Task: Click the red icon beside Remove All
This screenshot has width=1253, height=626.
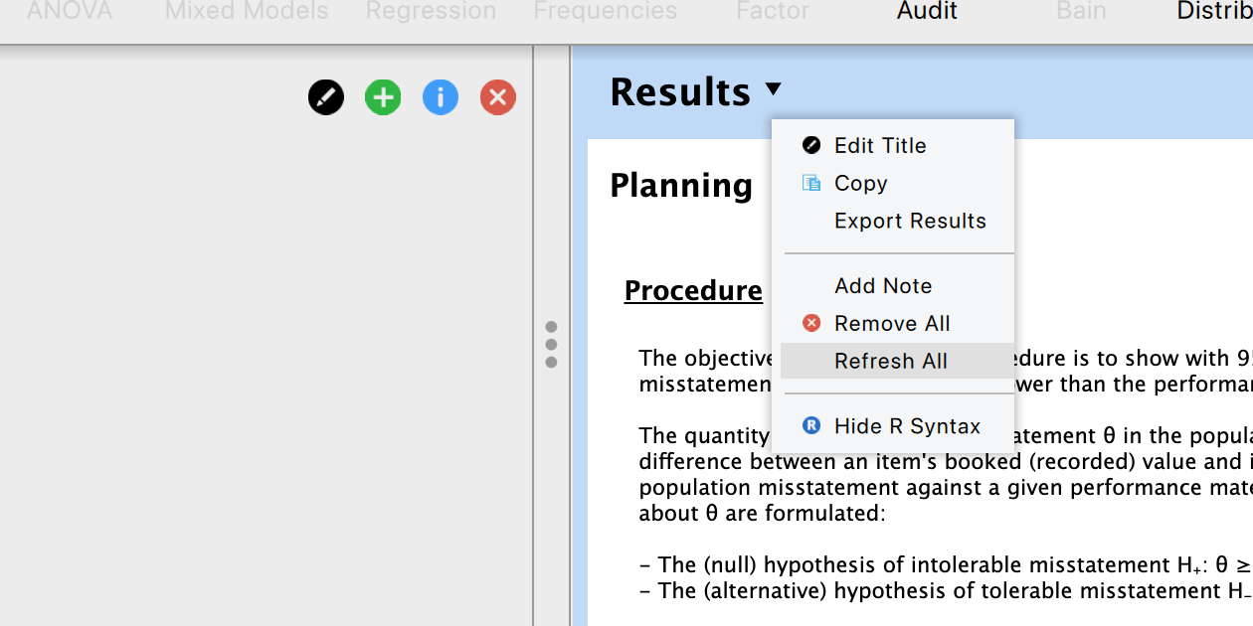Action: (x=810, y=323)
